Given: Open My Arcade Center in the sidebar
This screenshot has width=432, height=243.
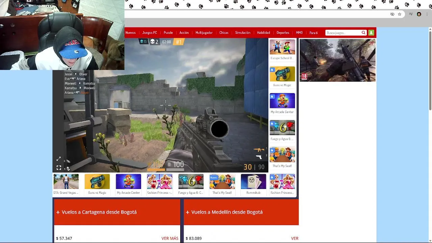Looking at the screenshot, I should tap(282, 101).
